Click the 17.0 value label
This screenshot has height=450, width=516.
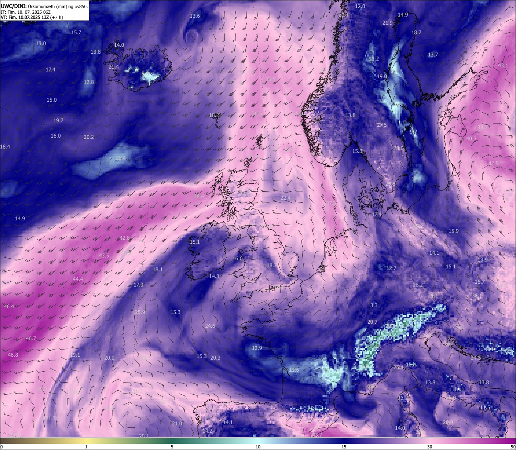point(138,285)
